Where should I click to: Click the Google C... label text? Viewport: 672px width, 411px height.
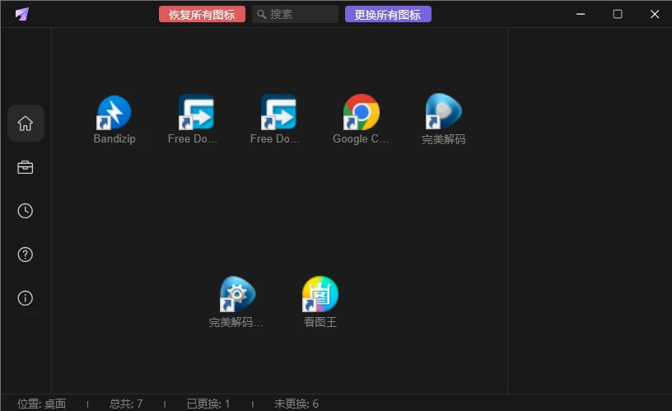click(x=361, y=139)
